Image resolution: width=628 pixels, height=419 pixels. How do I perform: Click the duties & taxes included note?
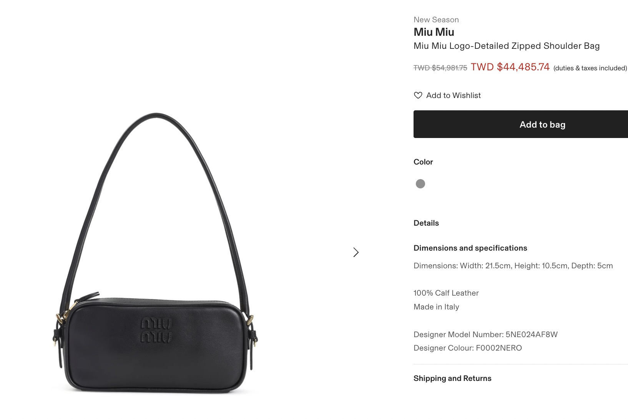click(590, 68)
